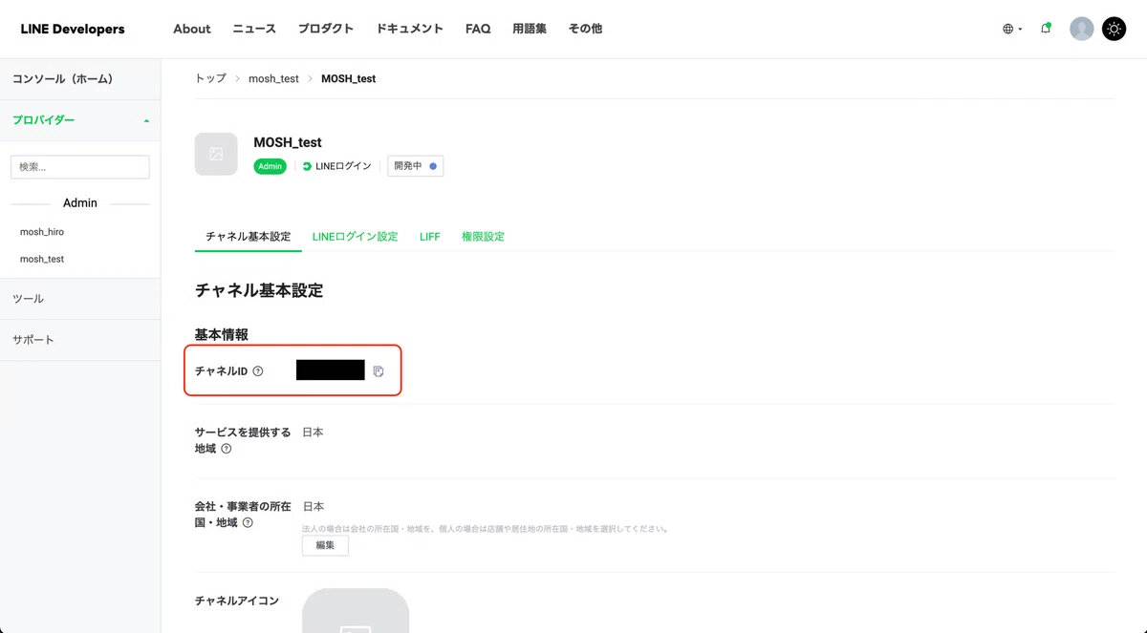Screen dimensions: 1147x633
Task: Focus the 検索 search field
Action: (x=80, y=167)
